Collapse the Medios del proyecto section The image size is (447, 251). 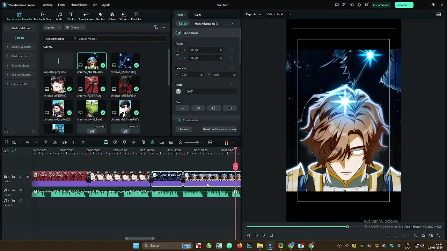coord(8,28)
